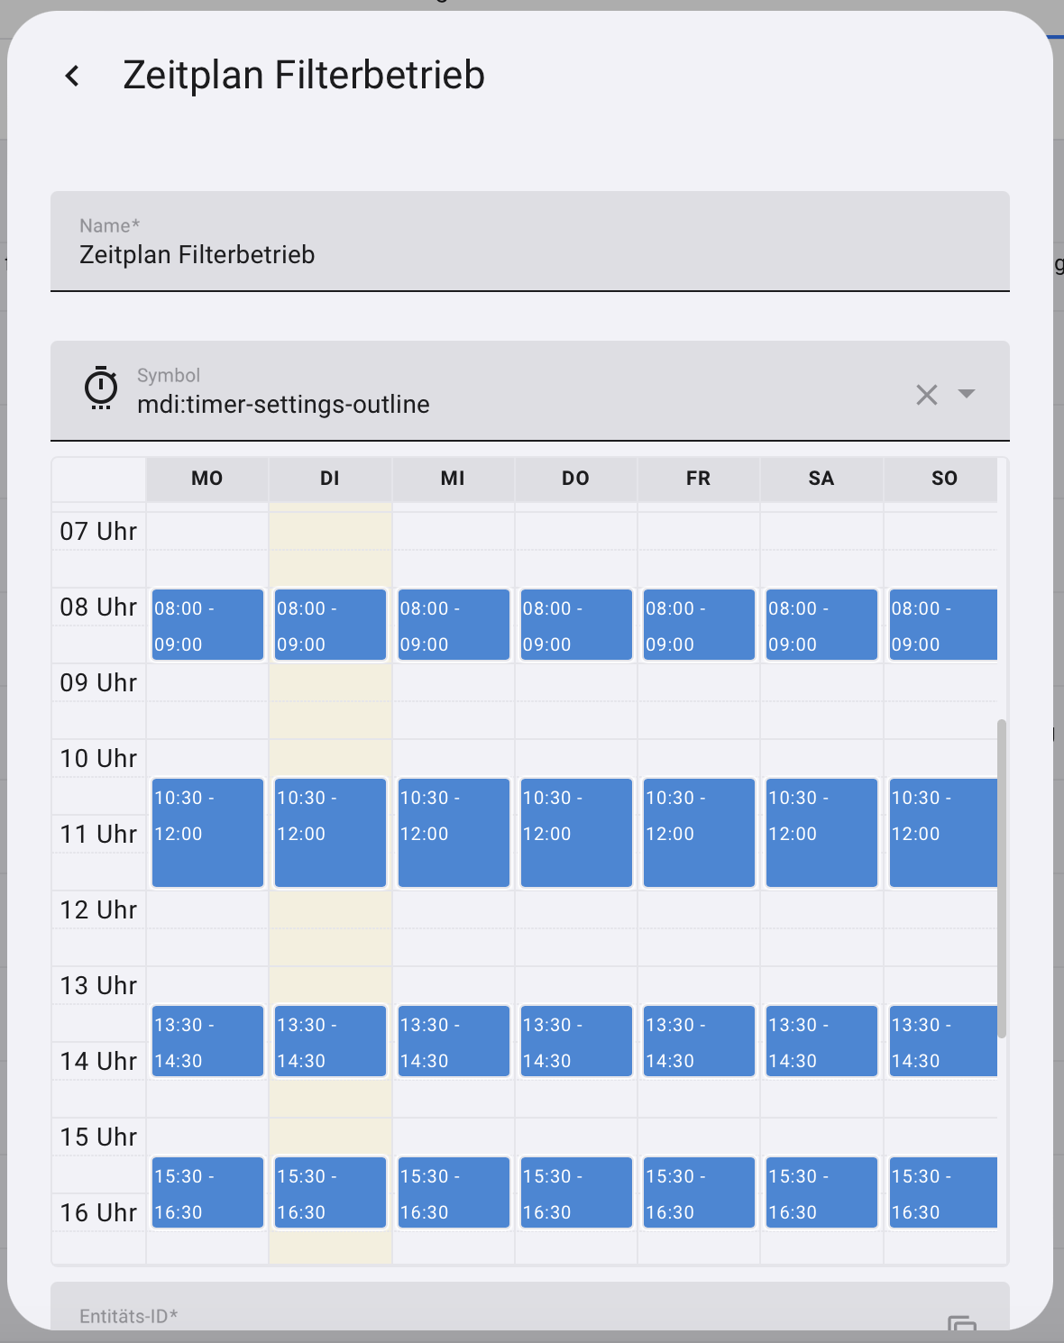This screenshot has width=1064, height=1343.
Task: Edit the Name input field
Action: tap(530, 241)
